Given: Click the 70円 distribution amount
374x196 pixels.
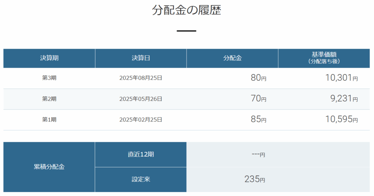Looking at the screenshot, I should pos(258,99).
